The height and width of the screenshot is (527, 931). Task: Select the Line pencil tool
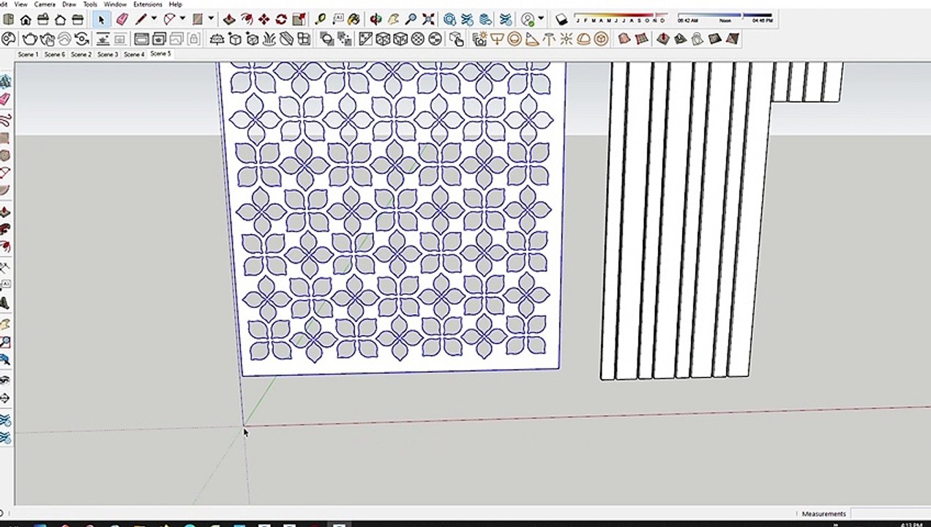(x=140, y=20)
